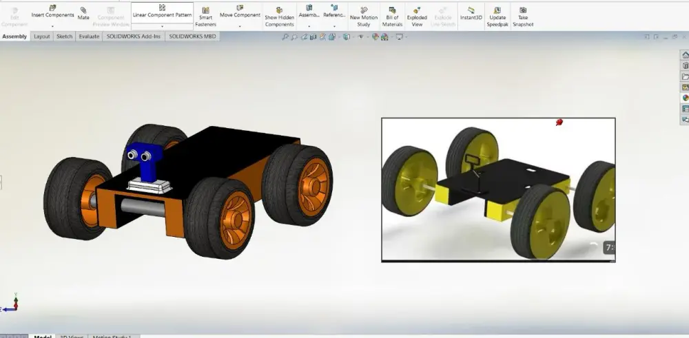Click Zoom to Area magnifier icon

pos(294,37)
